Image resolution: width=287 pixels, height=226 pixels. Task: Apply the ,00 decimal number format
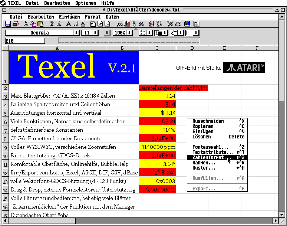click(x=120, y=24)
